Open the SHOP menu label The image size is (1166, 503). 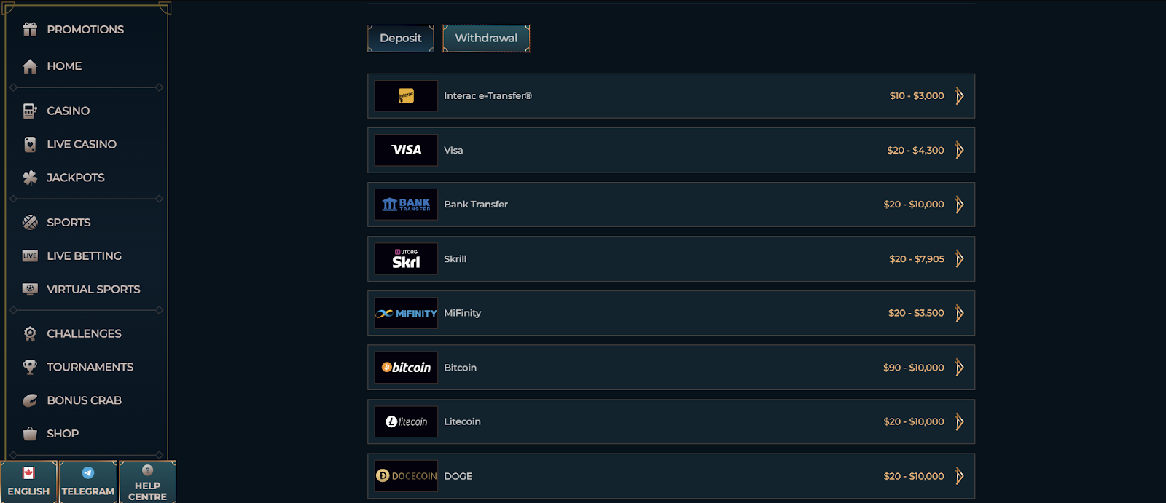click(63, 434)
